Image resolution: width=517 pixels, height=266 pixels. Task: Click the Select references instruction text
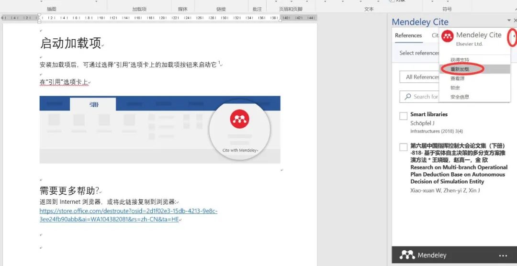419,53
